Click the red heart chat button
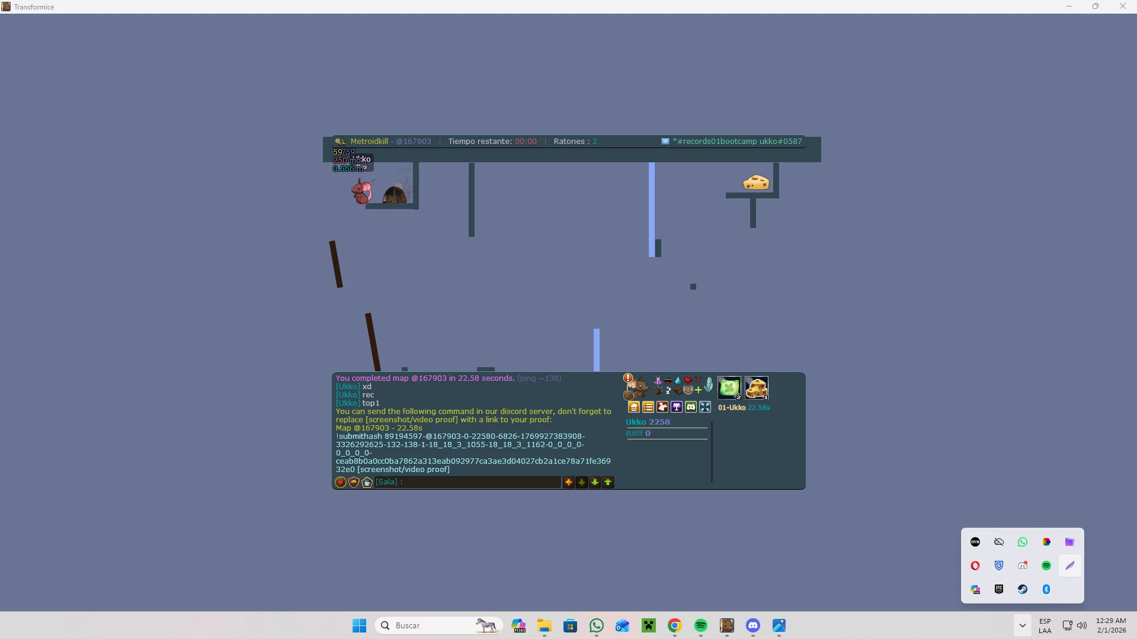This screenshot has width=1137, height=639. [341, 482]
